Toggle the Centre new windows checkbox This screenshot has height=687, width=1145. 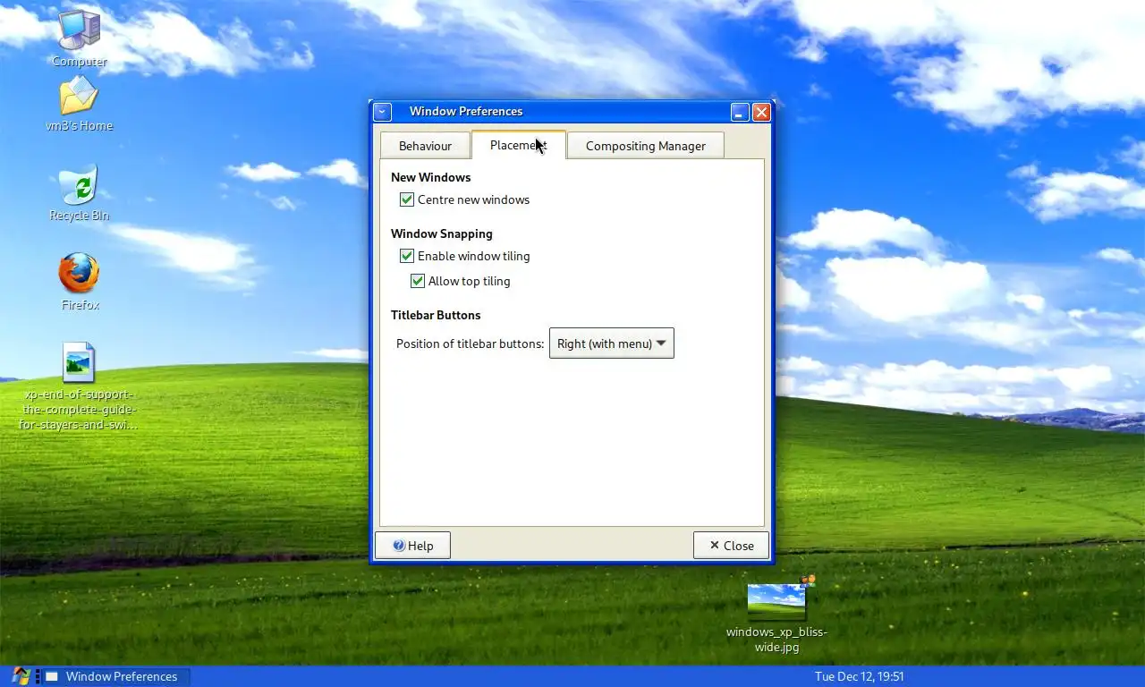pyautogui.click(x=407, y=199)
